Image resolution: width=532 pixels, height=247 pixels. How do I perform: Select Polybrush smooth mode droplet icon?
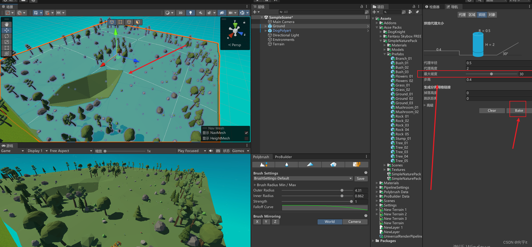click(x=287, y=164)
